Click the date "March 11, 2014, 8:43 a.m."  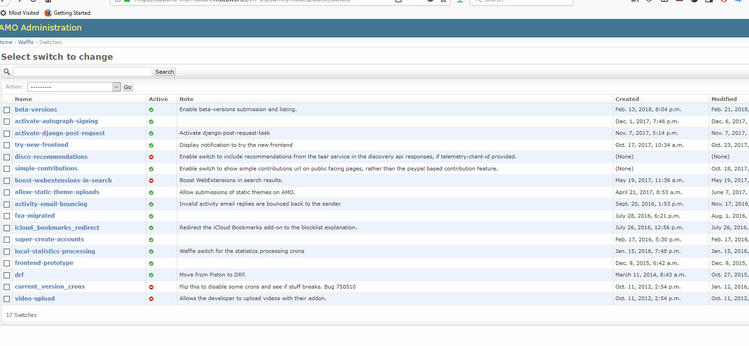point(650,275)
